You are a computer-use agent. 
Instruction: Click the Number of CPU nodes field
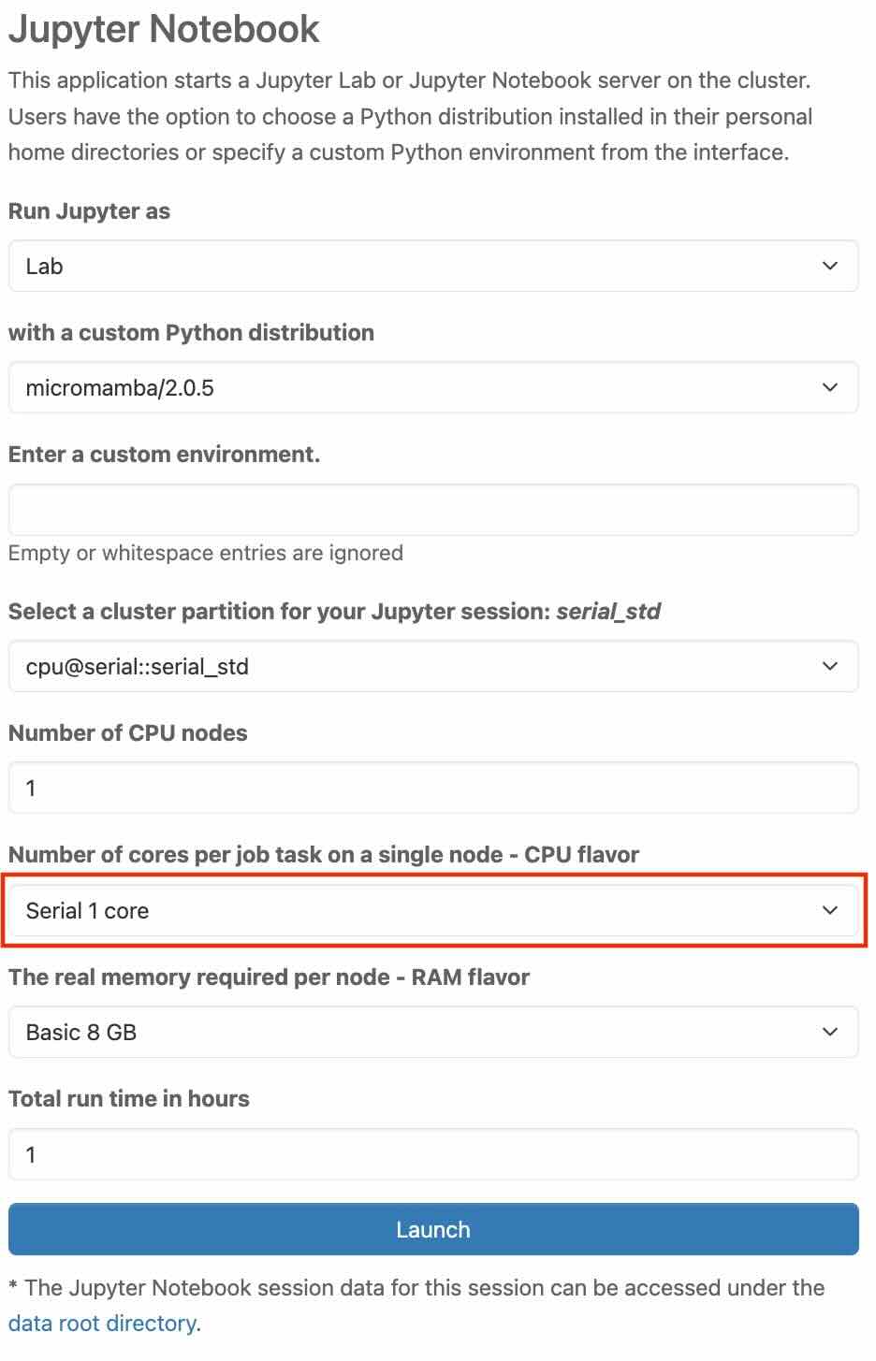point(432,789)
